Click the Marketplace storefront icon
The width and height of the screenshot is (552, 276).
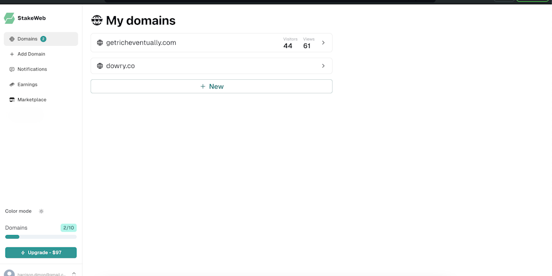click(12, 100)
